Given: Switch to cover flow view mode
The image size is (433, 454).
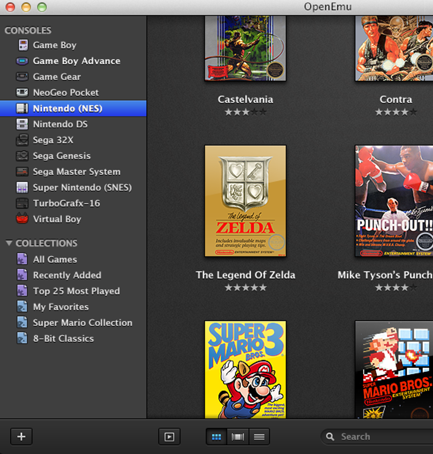Looking at the screenshot, I should (x=238, y=437).
